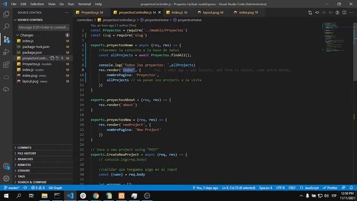Select layout.pug views in Changes list

(43, 82)
